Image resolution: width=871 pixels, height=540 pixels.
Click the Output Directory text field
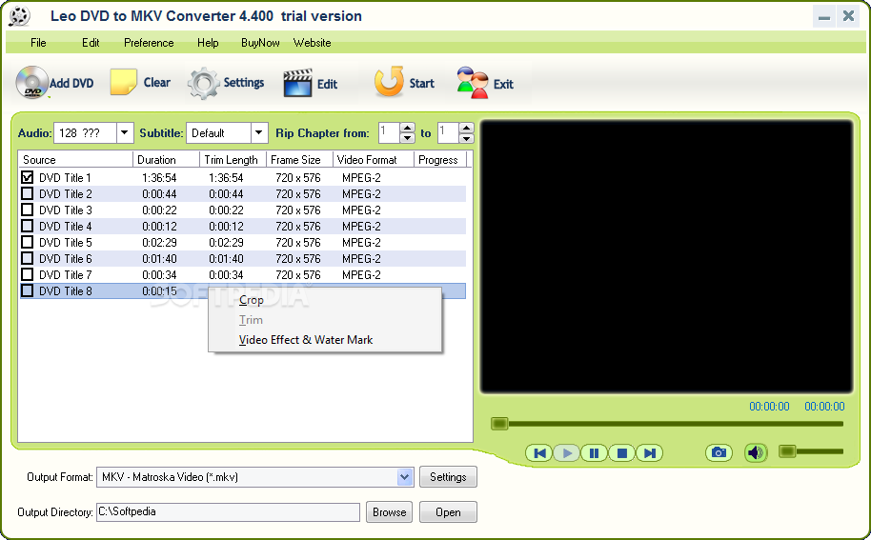tap(229, 511)
